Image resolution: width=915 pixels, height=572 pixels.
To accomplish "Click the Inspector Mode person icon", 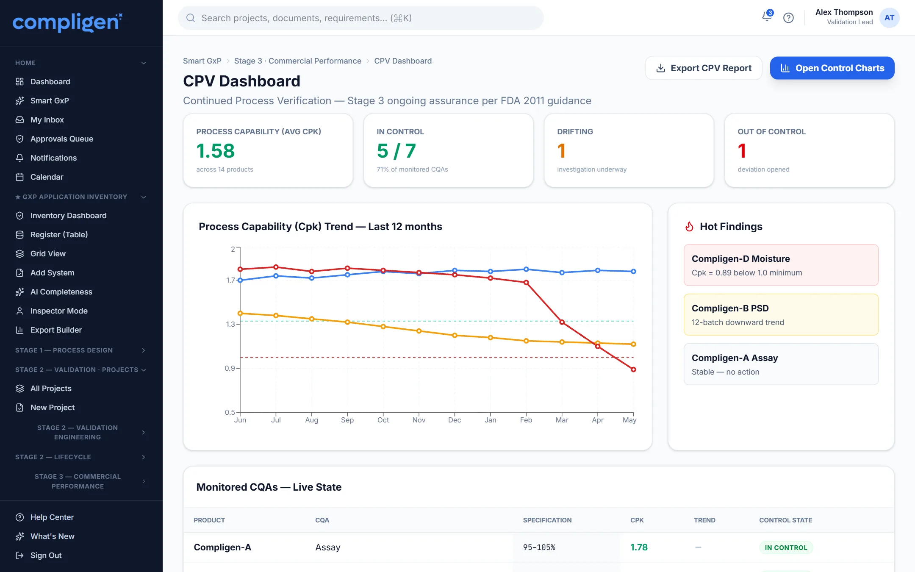I will (19, 311).
